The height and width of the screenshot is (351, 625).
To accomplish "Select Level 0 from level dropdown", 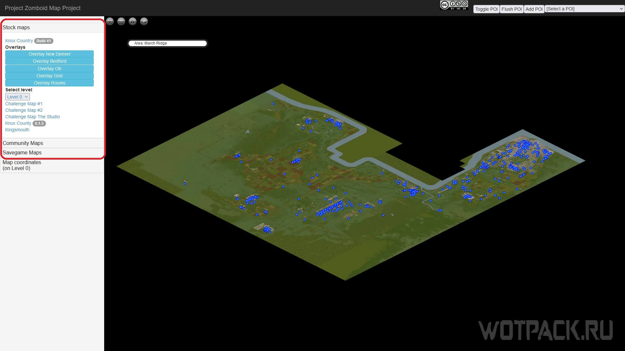I will [17, 97].
